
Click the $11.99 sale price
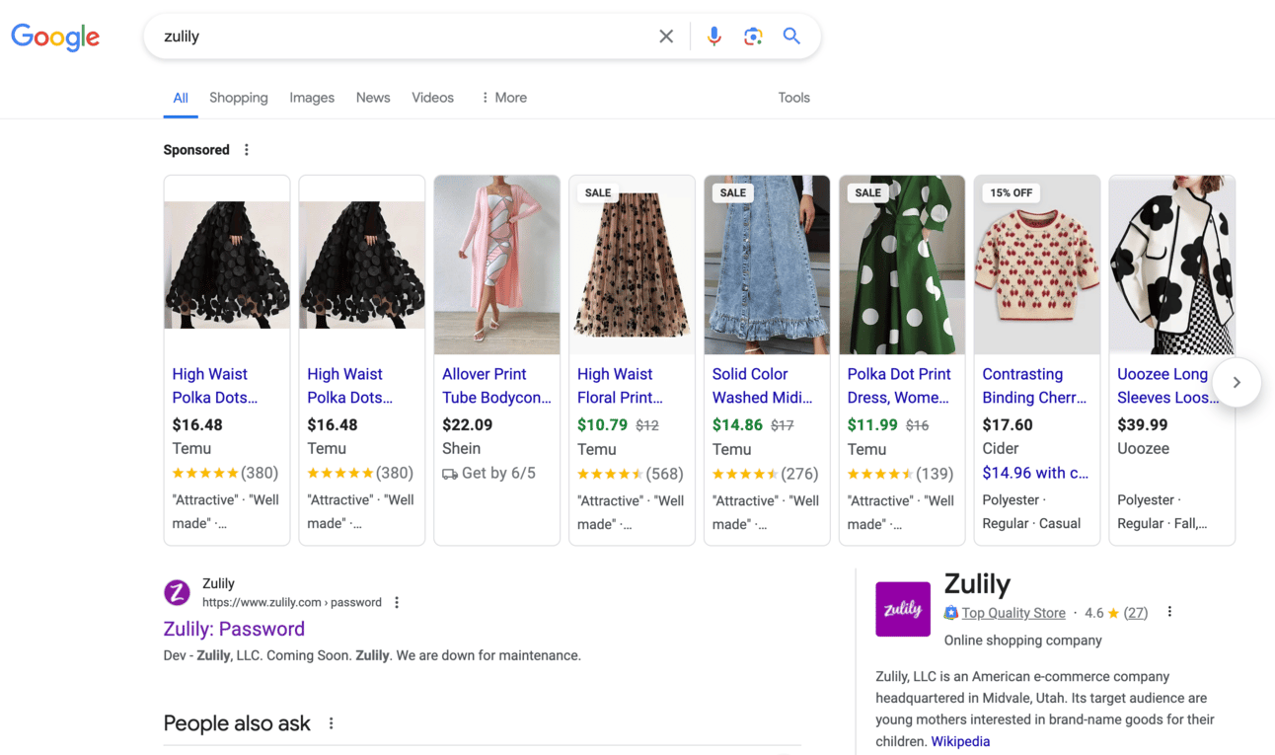click(872, 425)
